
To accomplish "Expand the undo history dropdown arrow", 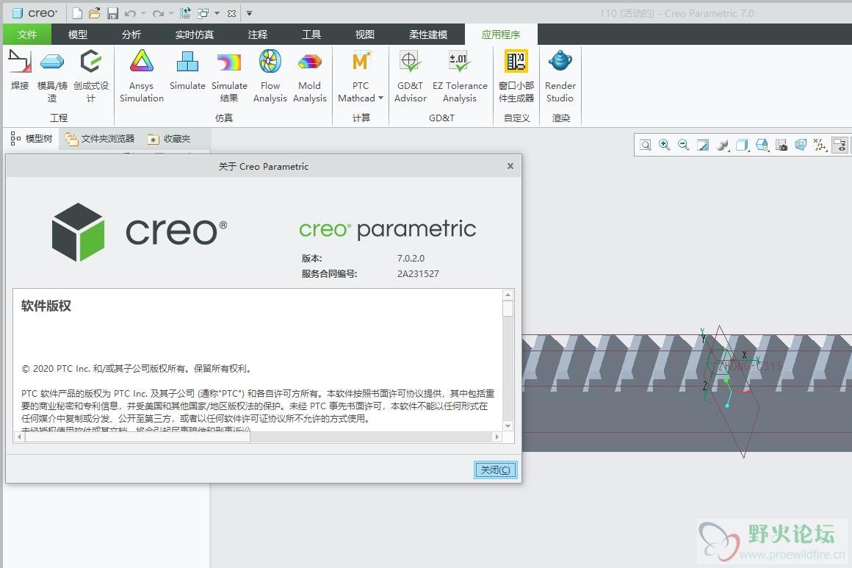I will coord(143,13).
